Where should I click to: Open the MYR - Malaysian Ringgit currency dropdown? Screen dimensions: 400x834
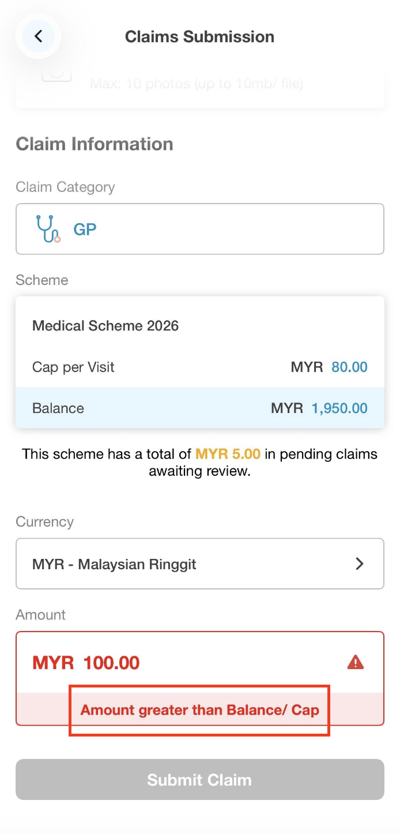(x=199, y=563)
